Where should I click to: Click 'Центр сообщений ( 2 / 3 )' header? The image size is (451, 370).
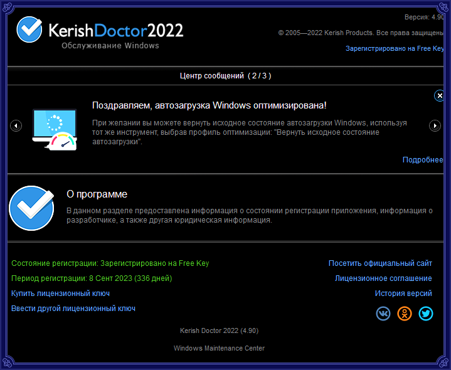tap(226, 76)
